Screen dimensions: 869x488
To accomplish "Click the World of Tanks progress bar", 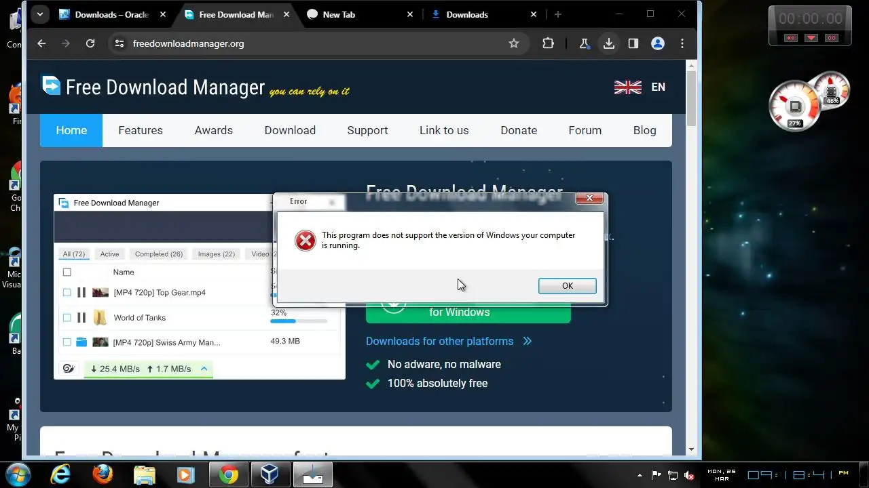I will pos(299,321).
